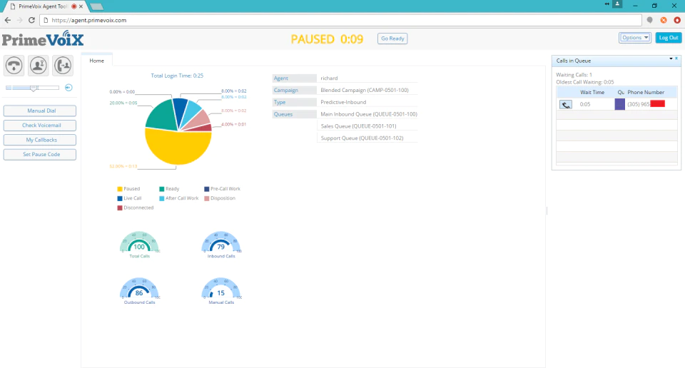This screenshot has width=685, height=368.
Task: Click the Log Out button
Action: [x=669, y=38]
